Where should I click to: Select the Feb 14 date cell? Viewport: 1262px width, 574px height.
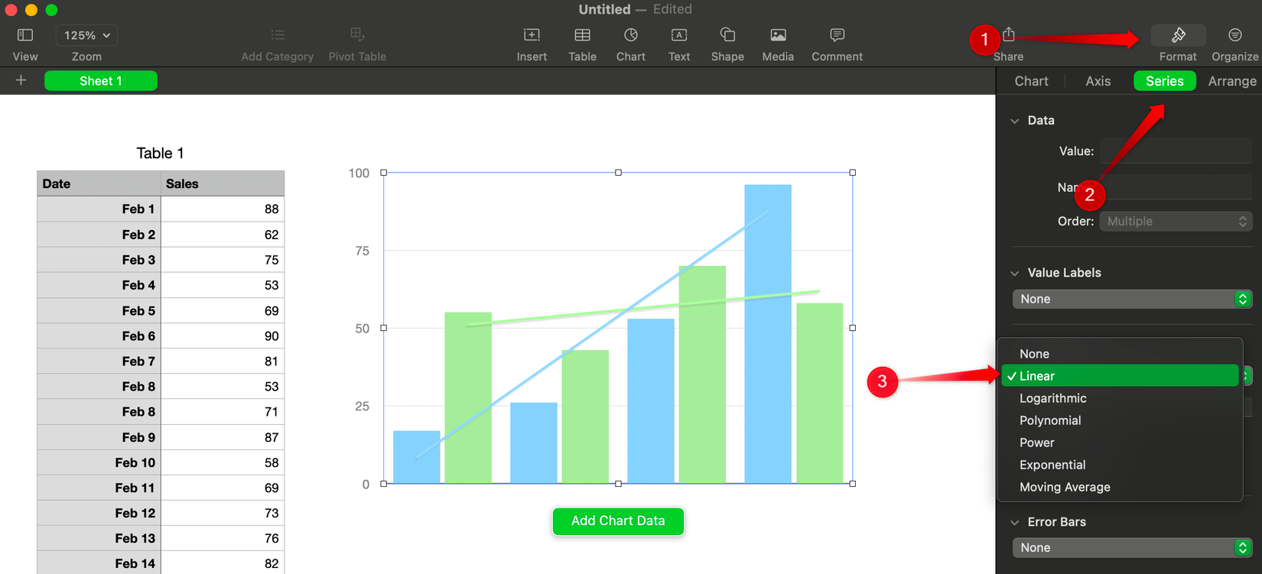99,563
